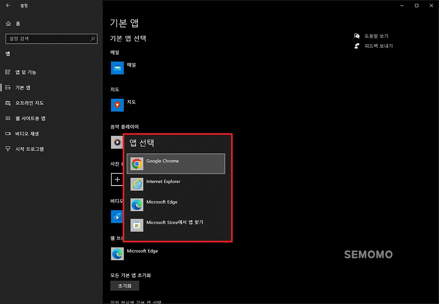Go back with the arrow icon
This screenshot has height=304, width=439.
click(8, 5)
